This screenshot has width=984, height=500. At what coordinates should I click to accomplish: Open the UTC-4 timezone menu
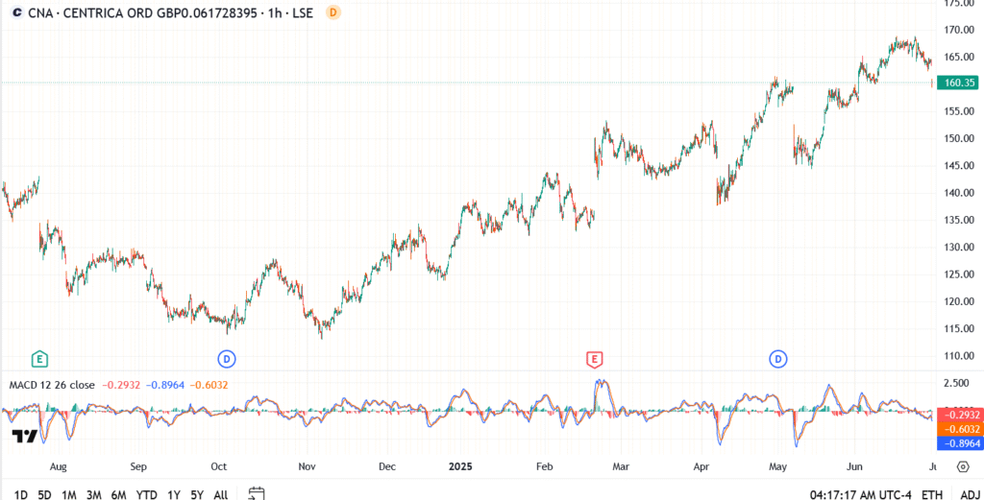pyautogui.click(x=858, y=494)
